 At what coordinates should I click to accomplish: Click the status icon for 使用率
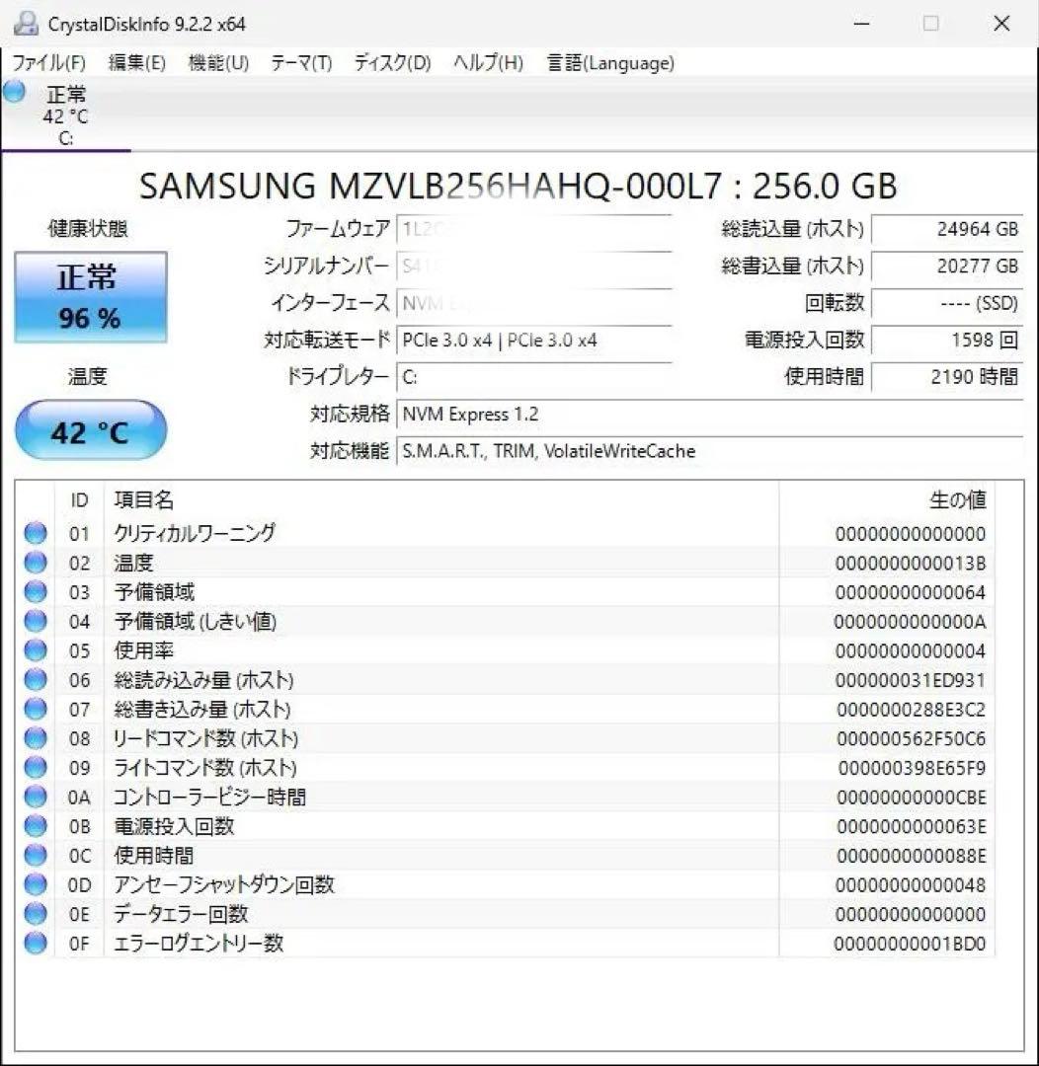pyautogui.click(x=35, y=649)
